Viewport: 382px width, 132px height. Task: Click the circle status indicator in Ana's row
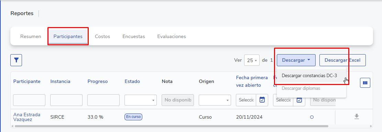(312, 117)
